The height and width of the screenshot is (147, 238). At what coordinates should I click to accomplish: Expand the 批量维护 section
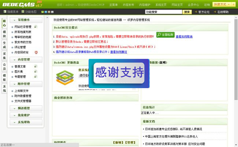pyautogui.click(x=26, y=115)
